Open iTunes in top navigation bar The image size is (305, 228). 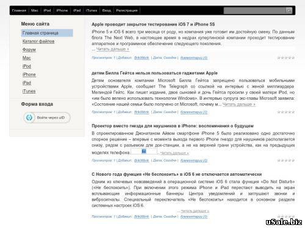[91, 10]
